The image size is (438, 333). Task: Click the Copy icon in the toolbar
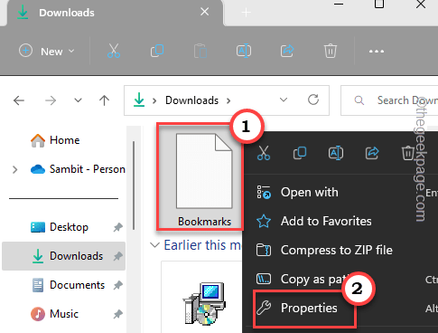point(157,51)
